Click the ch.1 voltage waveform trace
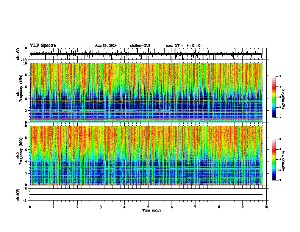The width and height of the screenshot is (300, 232). [x=146, y=54]
